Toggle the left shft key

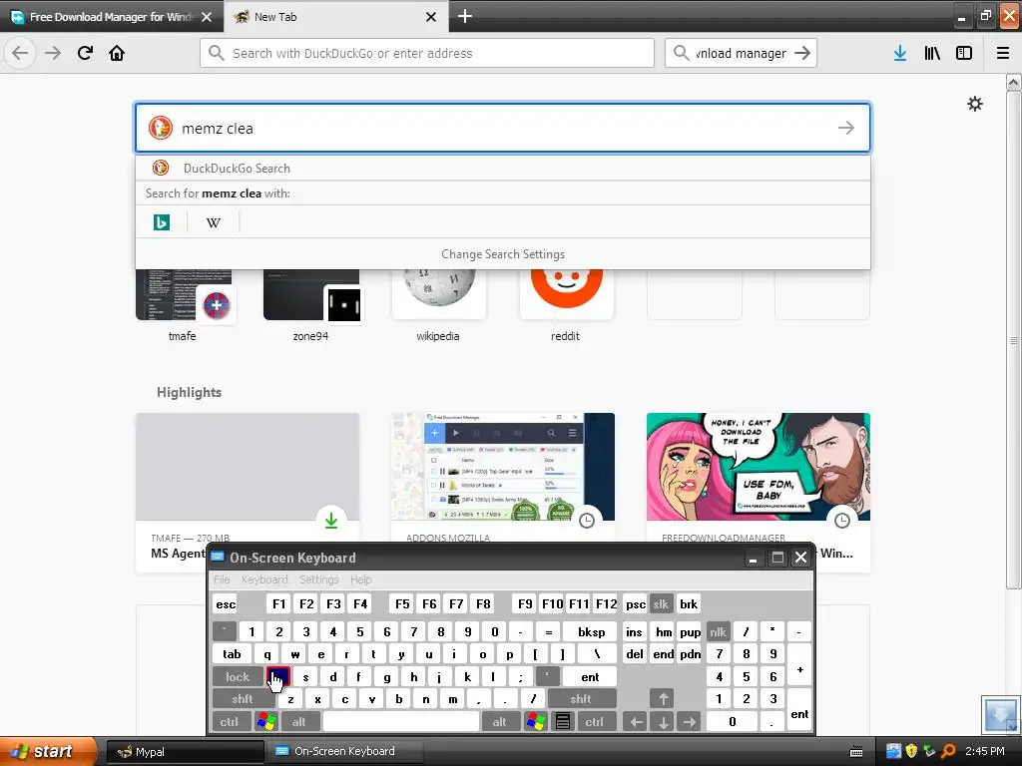pyautogui.click(x=243, y=699)
